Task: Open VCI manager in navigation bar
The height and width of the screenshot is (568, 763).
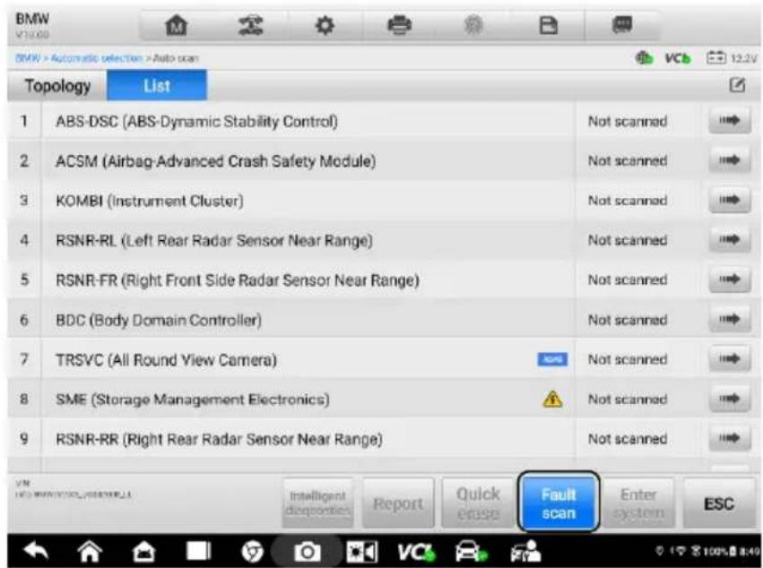Action: 416,552
